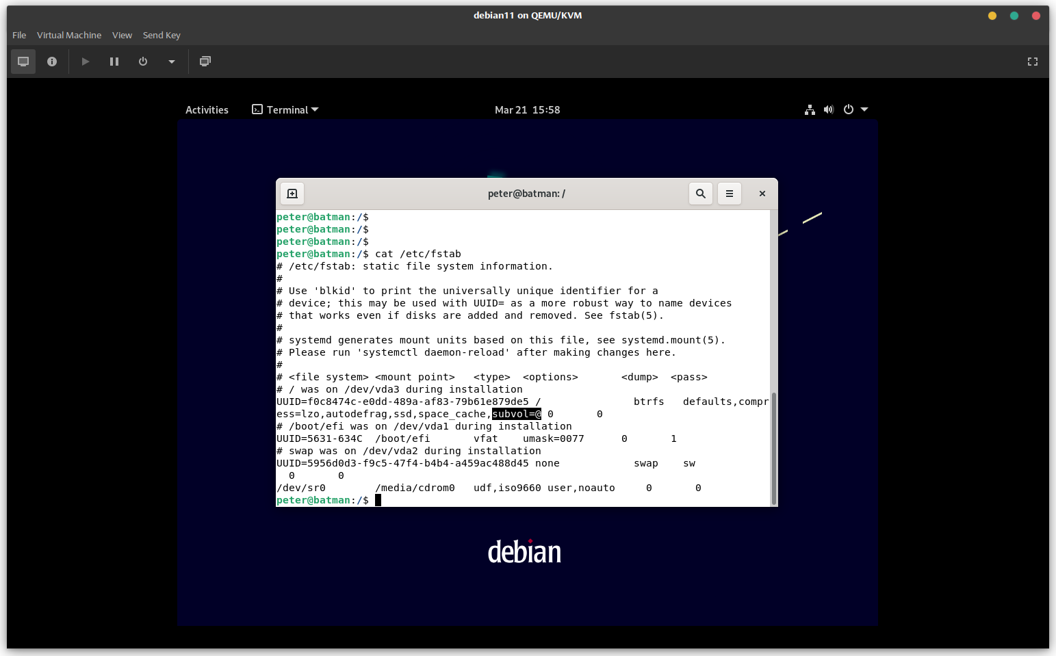Open the manage VM snapshots icon
This screenshot has height=656, width=1056.
coord(205,62)
